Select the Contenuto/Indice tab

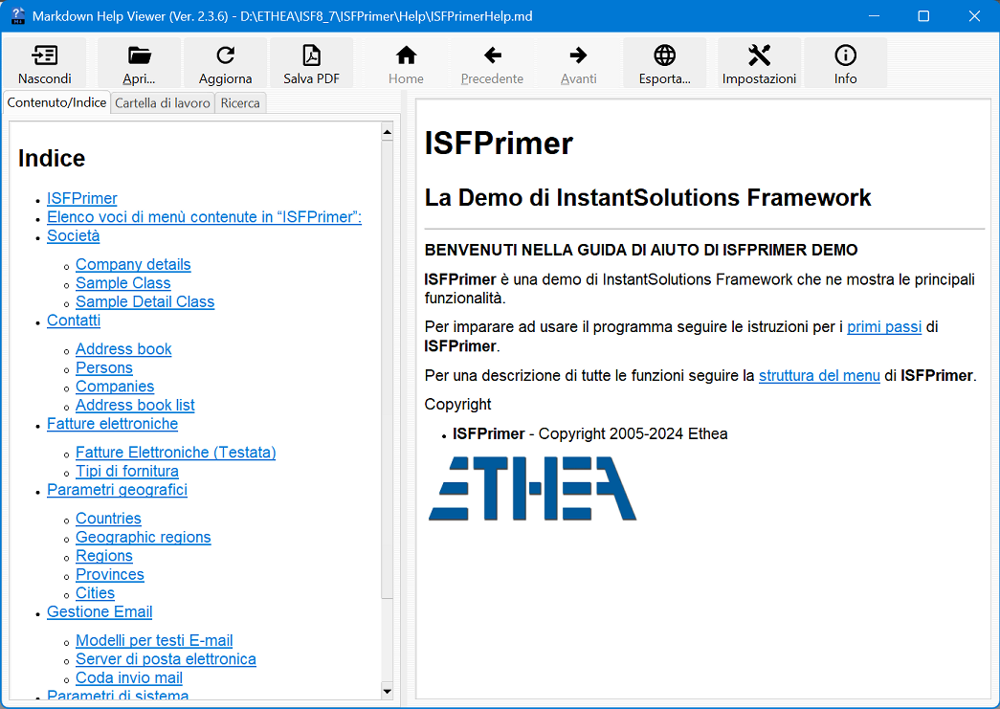point(56,102)
